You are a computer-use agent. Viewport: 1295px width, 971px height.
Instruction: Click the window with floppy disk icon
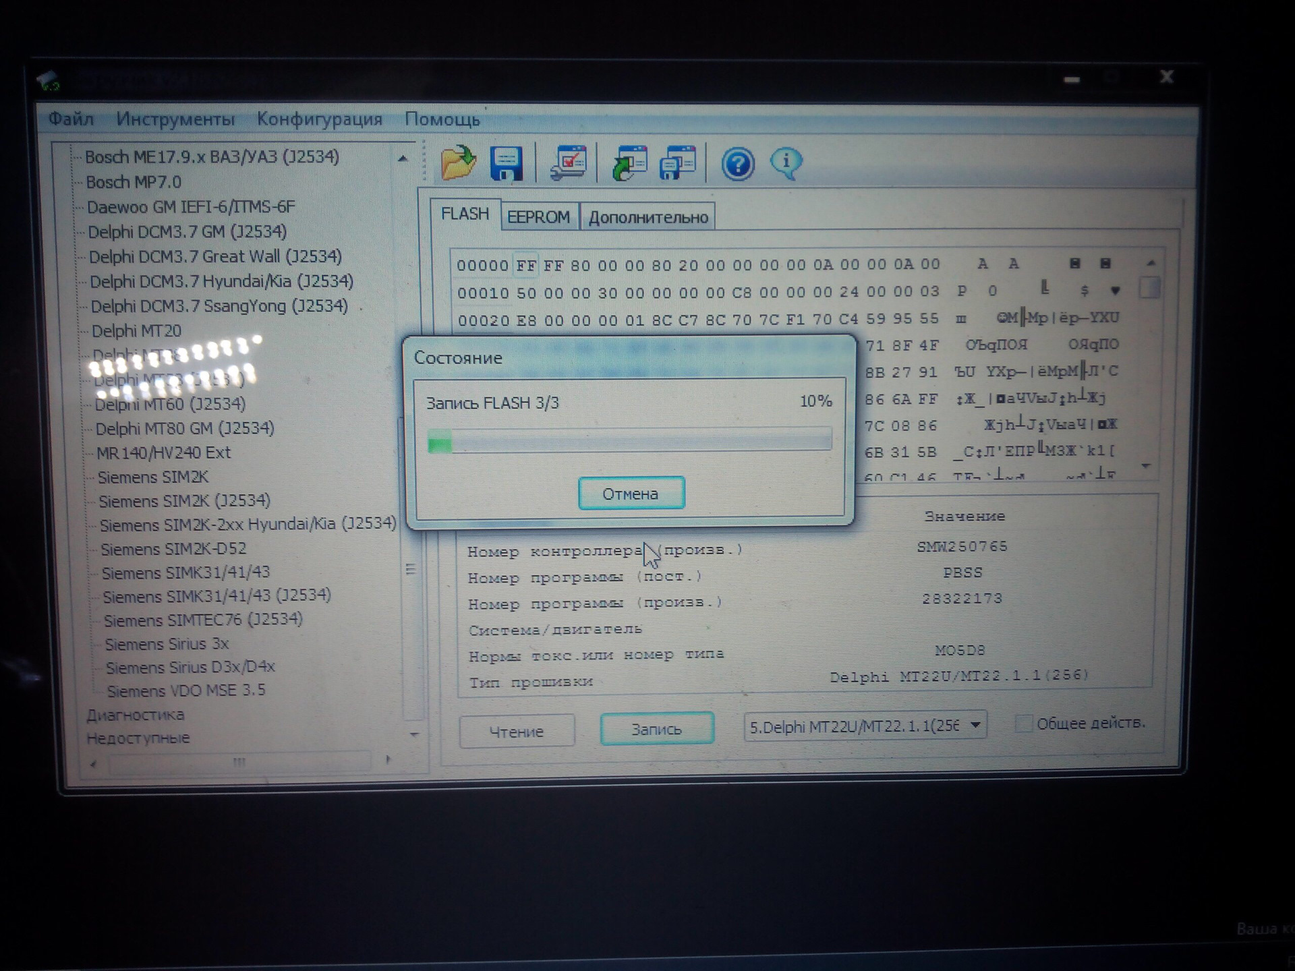(x=677, y=163)
